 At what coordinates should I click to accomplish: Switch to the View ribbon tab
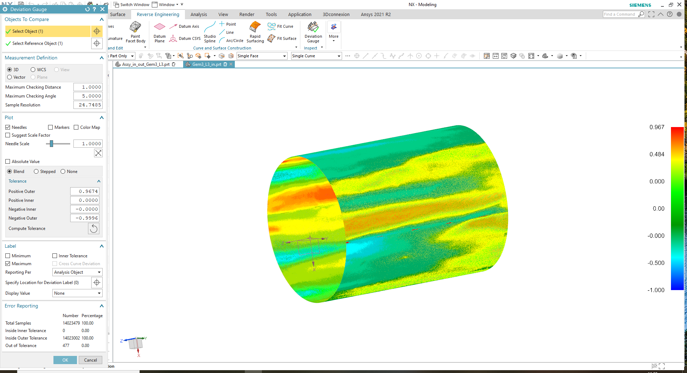[x=223, y=15]
